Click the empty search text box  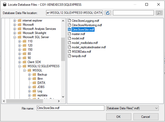[133, 13]
